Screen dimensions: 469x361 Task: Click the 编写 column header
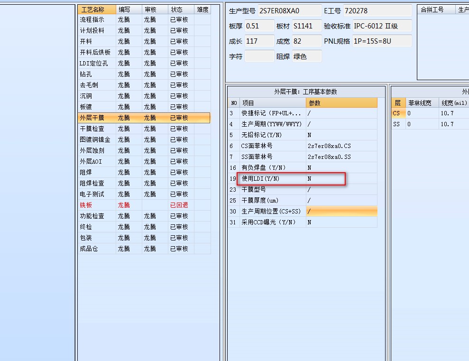point(129,9)
